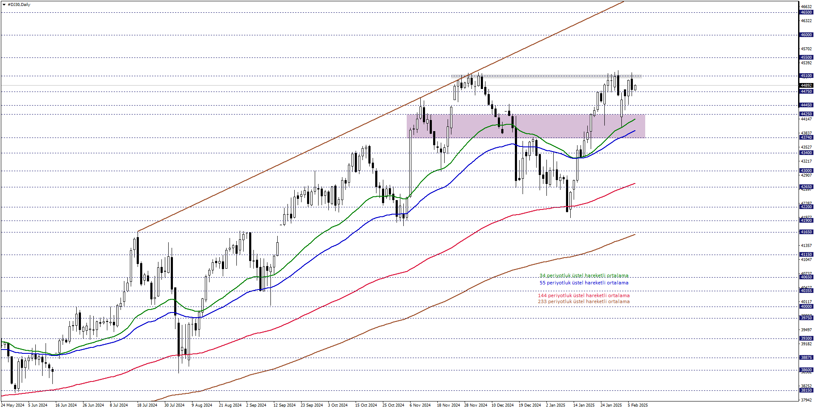
Task: Click the 2 Sep 2024 date label
Action: [256, 405]
